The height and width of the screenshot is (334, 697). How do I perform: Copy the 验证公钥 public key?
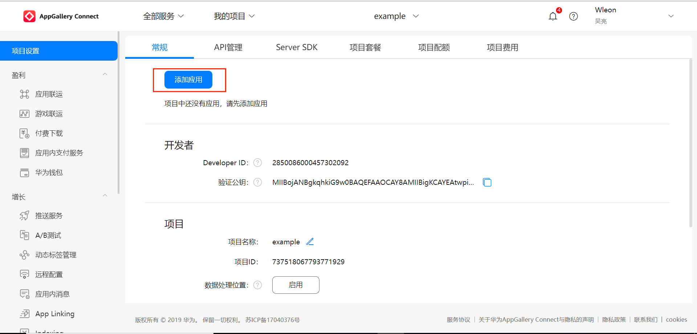coord(487,182)
